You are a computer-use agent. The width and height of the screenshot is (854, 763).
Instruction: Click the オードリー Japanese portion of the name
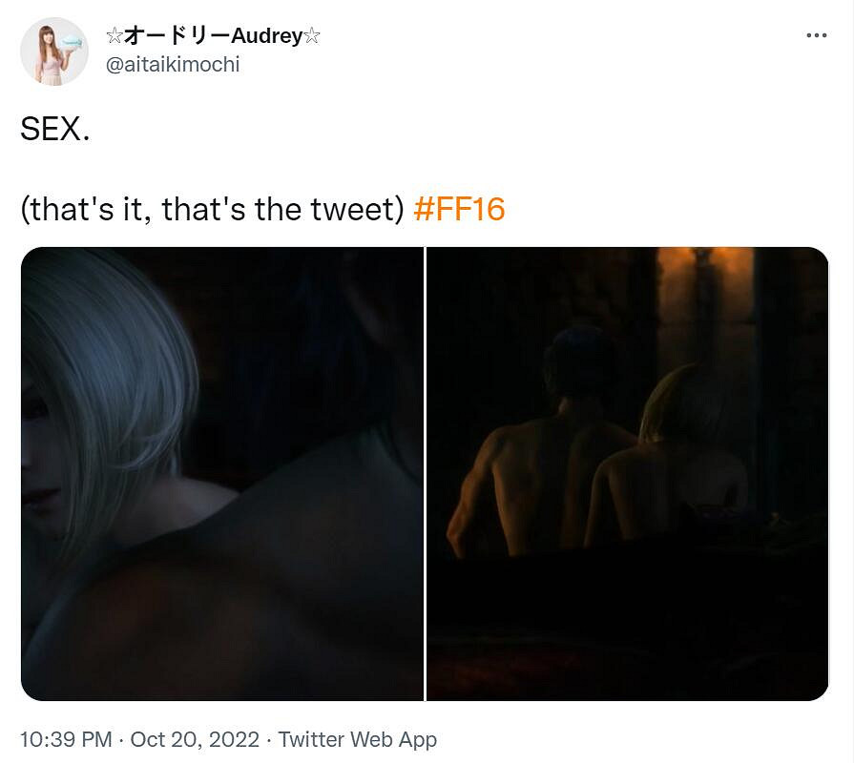[x=177, y=36]
